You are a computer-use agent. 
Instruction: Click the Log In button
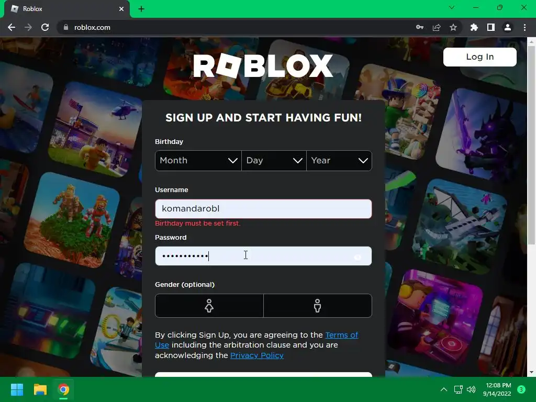click(479, 57)
